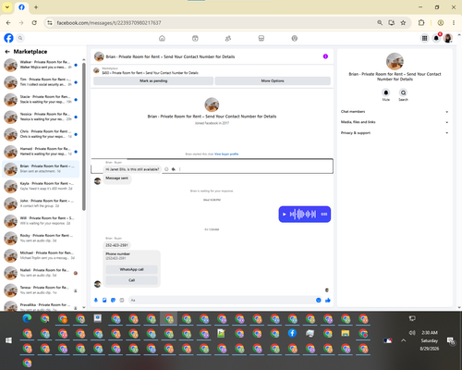
Task: Open the Gaming icon in top navigation
Action: [295, 38]
